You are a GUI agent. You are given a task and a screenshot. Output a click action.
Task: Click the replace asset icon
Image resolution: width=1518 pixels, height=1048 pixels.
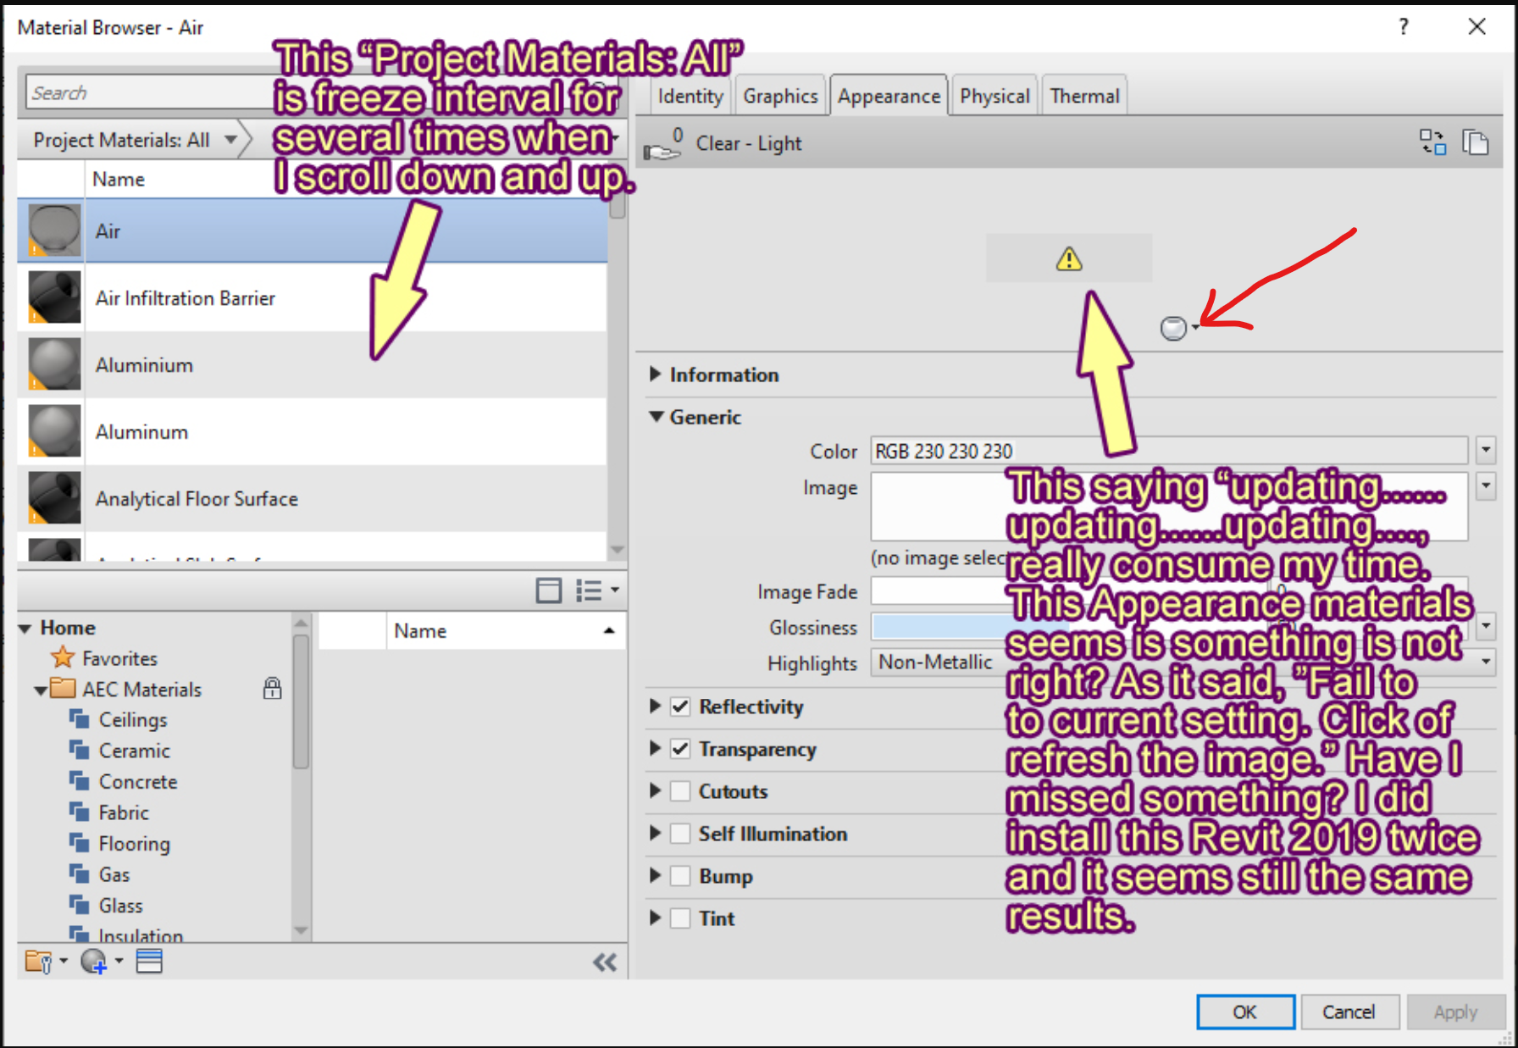coord(1432,141)
